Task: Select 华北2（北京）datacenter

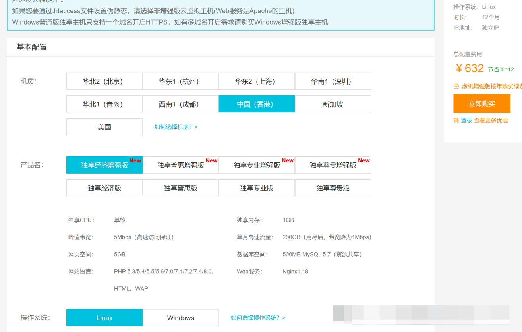Action: pos(104,81)
